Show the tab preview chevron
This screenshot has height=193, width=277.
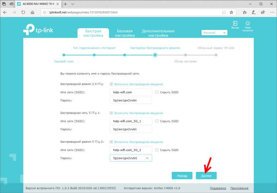[73, 4]
